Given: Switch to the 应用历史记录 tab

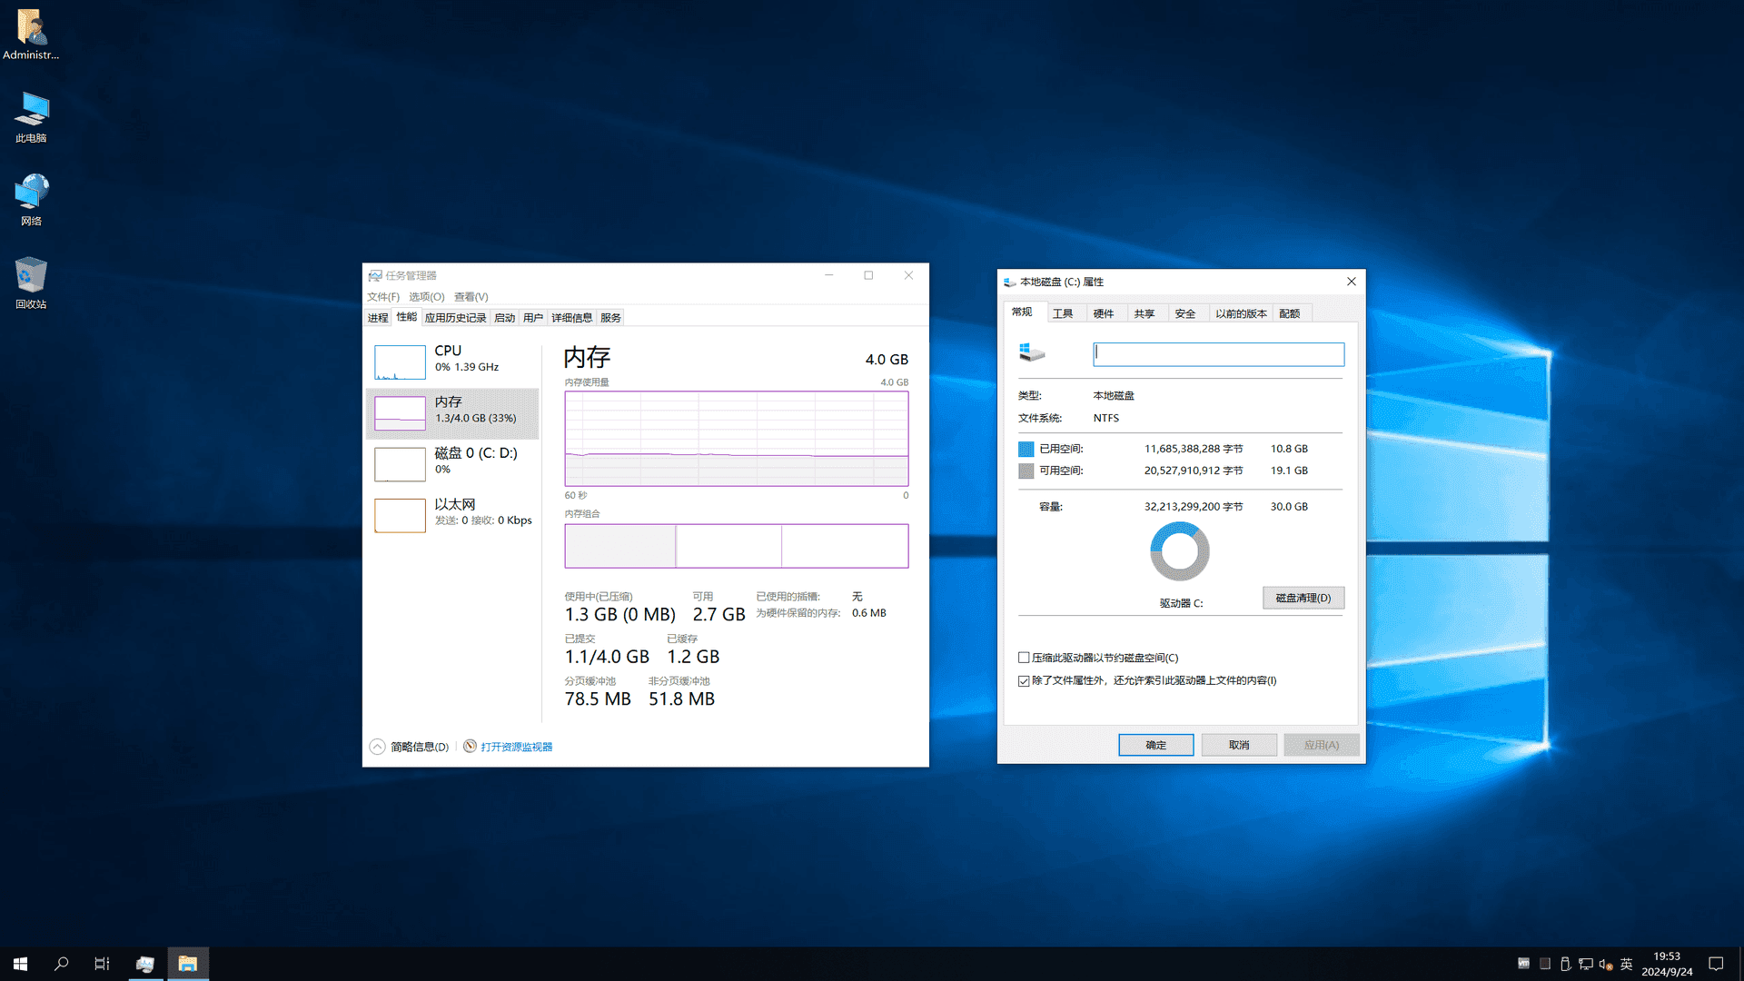Looking at the screenshot, I should pyautogui.click(x=455, y=318).
